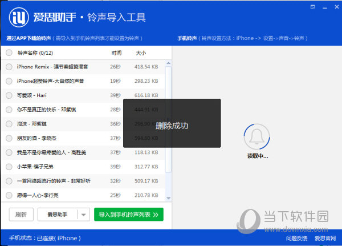Click the size value 210.78 KB
This screenshot has width=342, height=246.
[146, 195]
